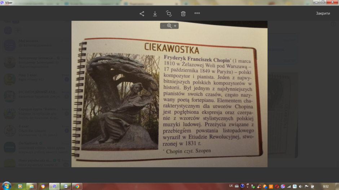Open File Explorer on taskbar

point(31,186)
